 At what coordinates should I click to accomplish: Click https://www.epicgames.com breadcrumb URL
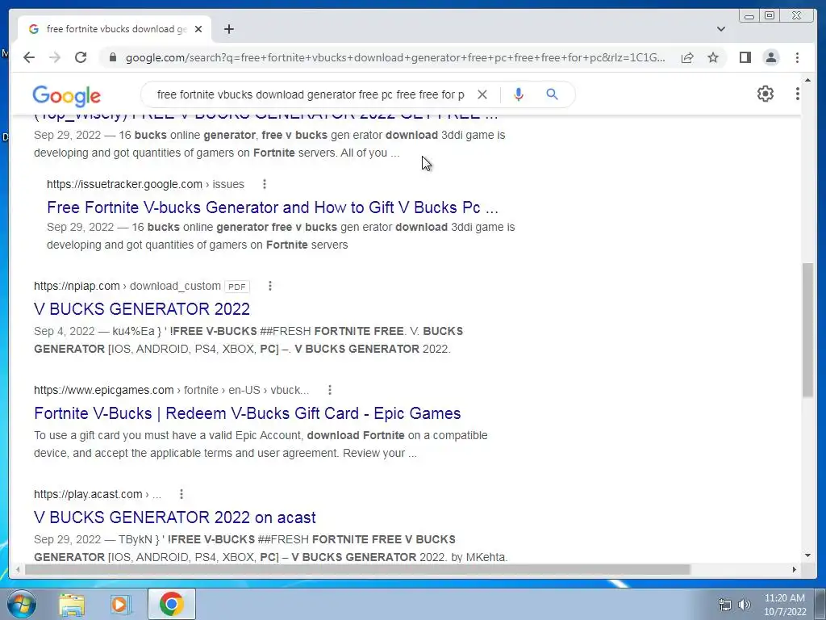(x=104, y=390)
